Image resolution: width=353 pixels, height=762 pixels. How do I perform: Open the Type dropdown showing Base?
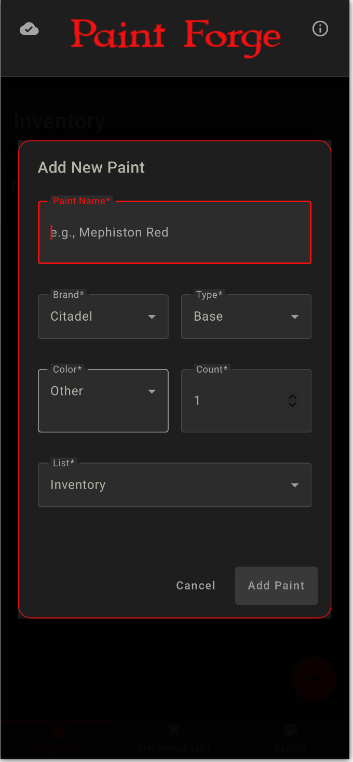point(246,317)
